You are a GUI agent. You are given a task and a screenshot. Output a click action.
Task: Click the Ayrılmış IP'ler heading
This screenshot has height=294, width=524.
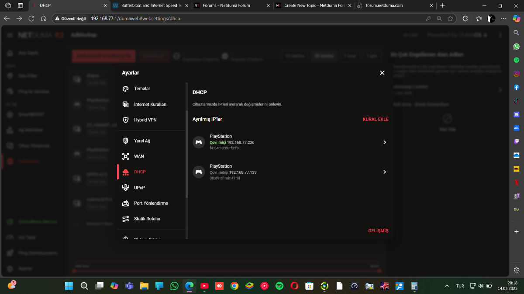[x=207, y=119]
